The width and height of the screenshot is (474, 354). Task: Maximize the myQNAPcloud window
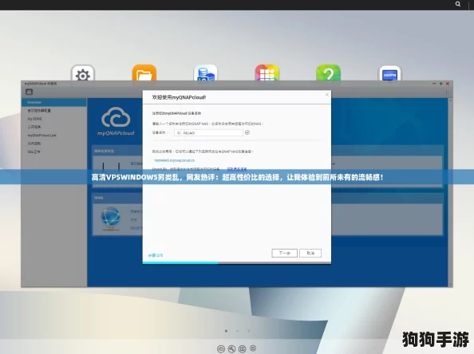(x=440, y=84)
